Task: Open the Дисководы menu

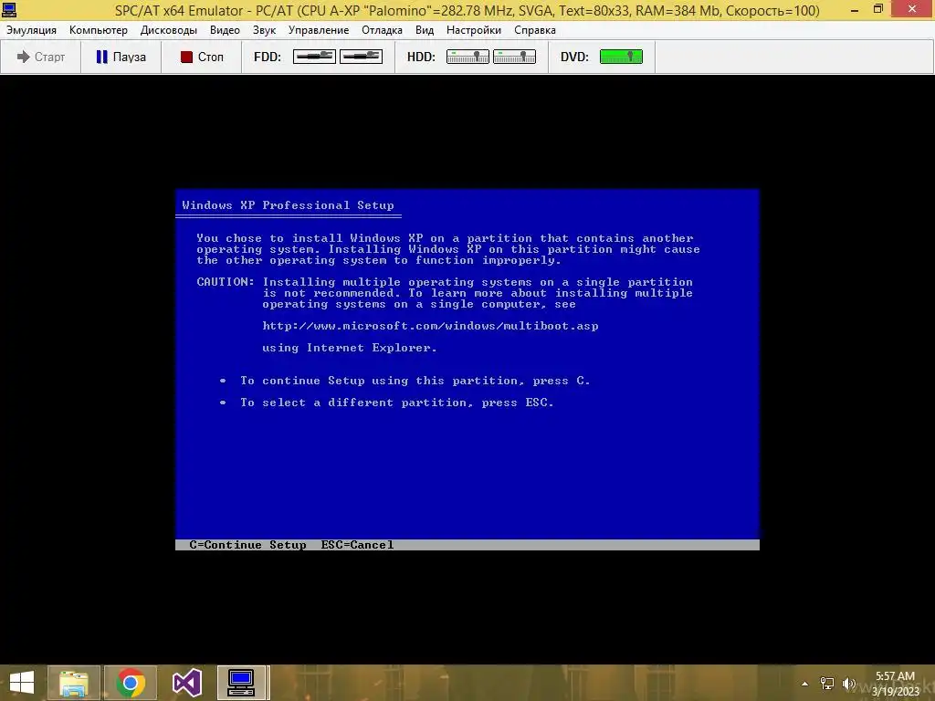Action: coord(169,30)
